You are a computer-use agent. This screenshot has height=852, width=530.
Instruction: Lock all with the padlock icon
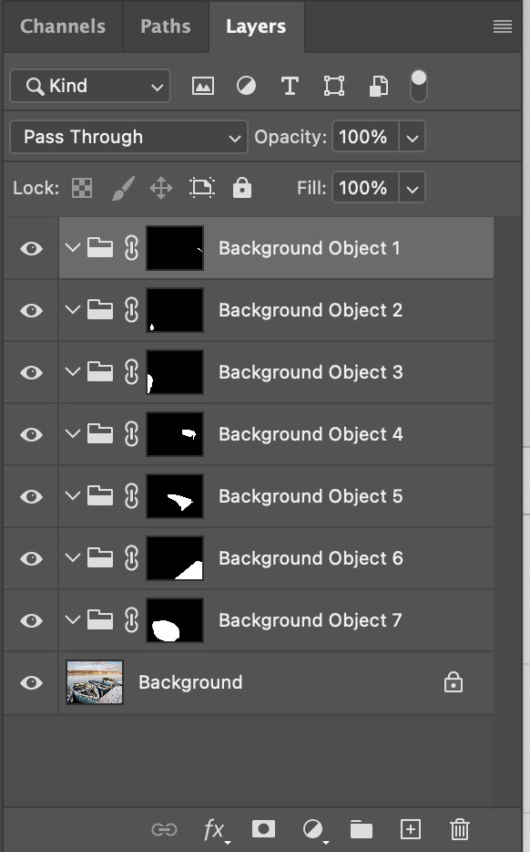click(242, 188)
